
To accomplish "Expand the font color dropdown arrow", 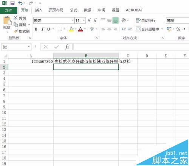I will tap(85, 29).
